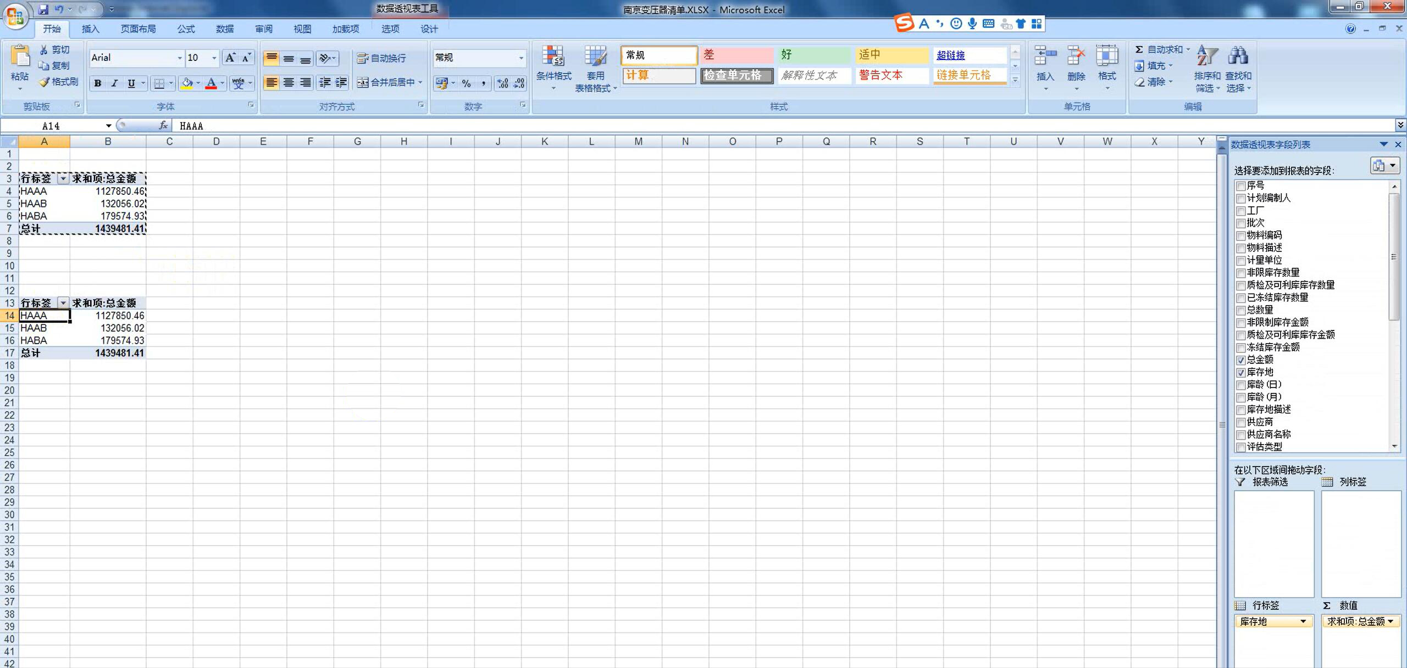Click the center text alignment icon

tap(289, 82)
